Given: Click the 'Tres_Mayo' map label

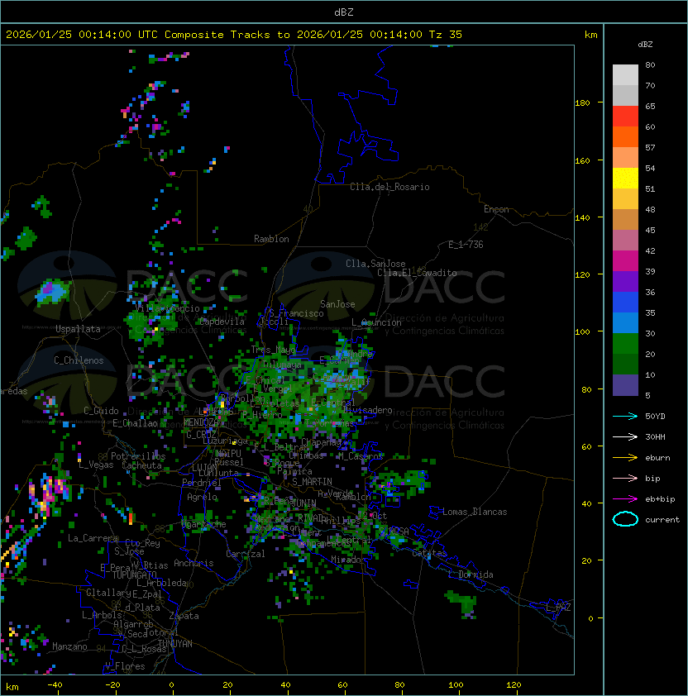Looking at the screenshot, I should pos(274,350).
